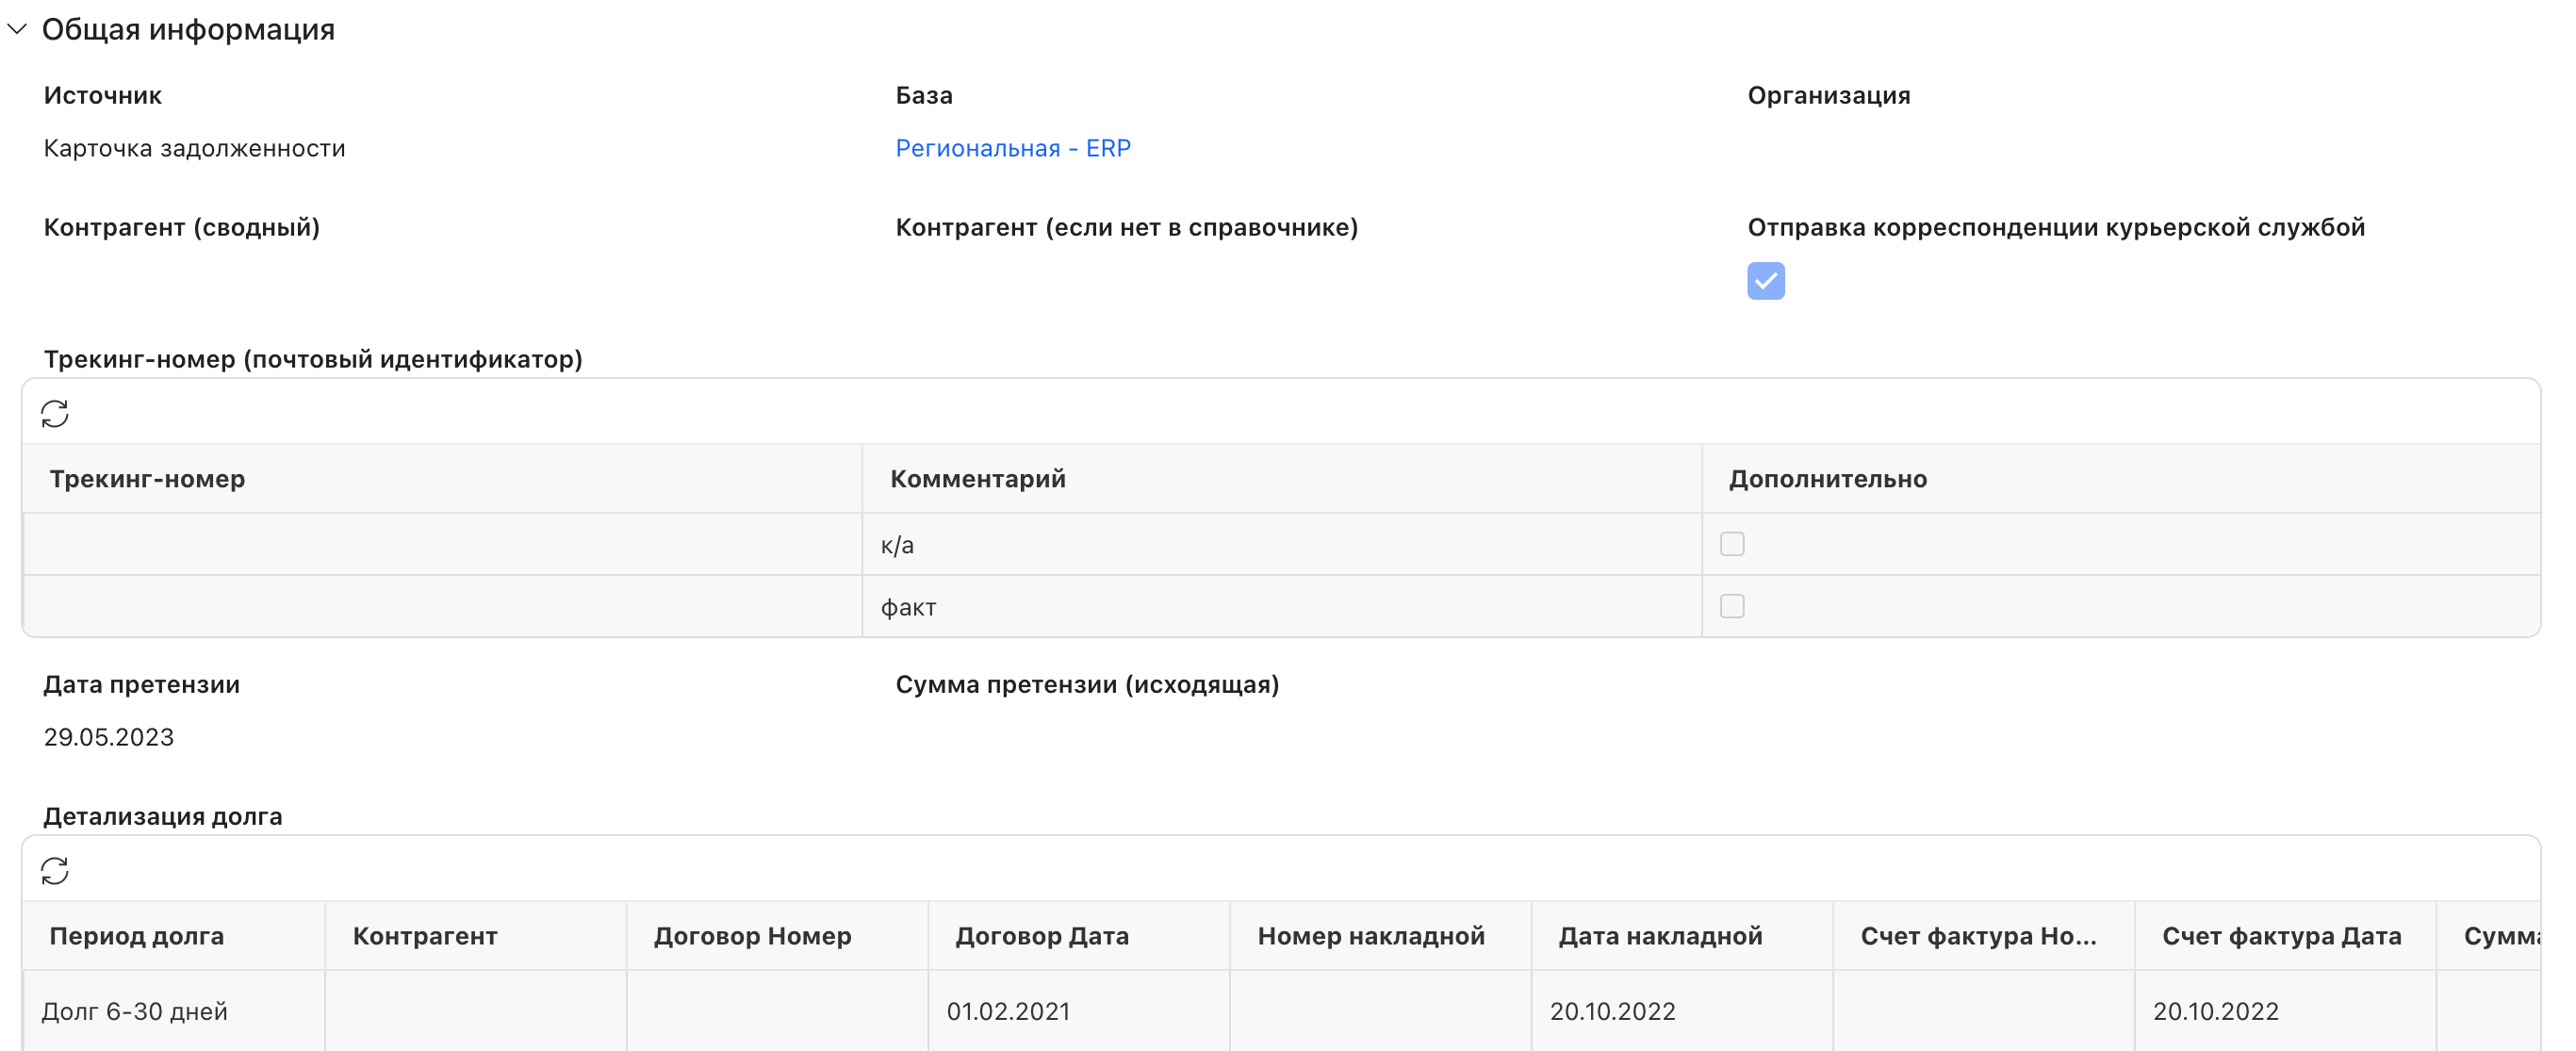The width and height of the screenshot is (2576, 1051).
Task: Click the Дополнительно column header
Action: point(2121,478)
